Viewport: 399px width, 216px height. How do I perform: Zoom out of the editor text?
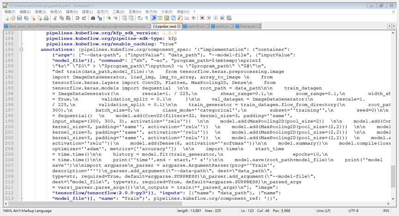[x=115, y=18]
